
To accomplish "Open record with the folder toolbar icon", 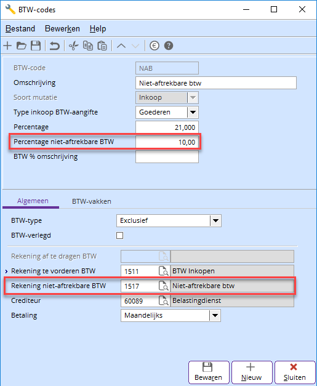I will click(22, 46).
